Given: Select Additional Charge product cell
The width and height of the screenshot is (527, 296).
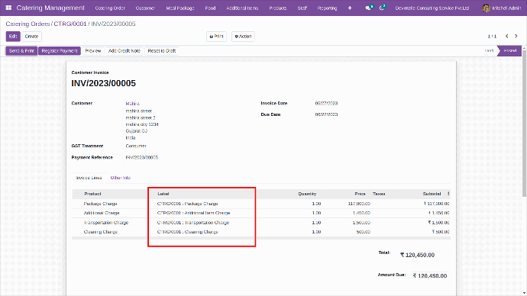Looking at the screenshot, I should [x=102, y=213].
